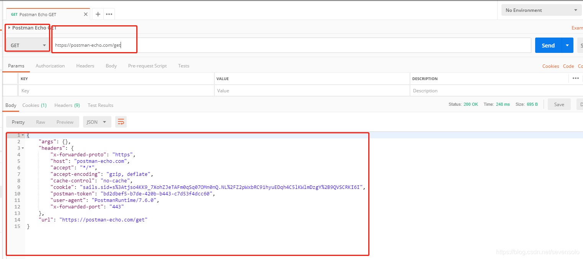Image resolution: width=583 pixels, height=259 pixels.
Task: Open the response Cookies (1) tab
Action: (x=34, y=105)
